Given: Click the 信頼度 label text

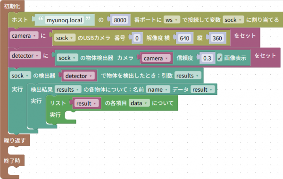Looking at the screenshot, I should pyautogui.click(x=185, y=58).
